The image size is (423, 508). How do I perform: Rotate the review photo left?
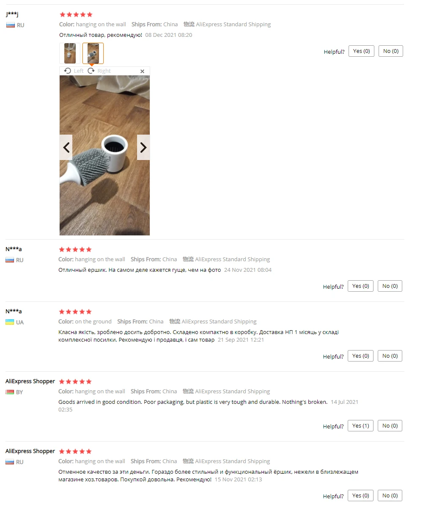[x=74, y=71]
